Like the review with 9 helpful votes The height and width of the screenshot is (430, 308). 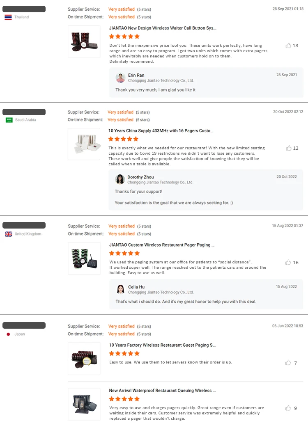pos(288,408)
